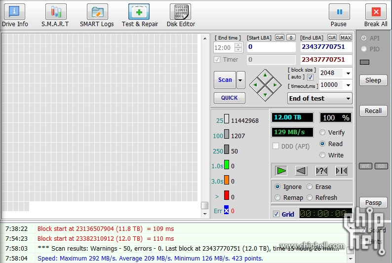Viewport: 392px width, 263px height.
Task: Click CUR button next to End LBA
Action: (332, 38)
